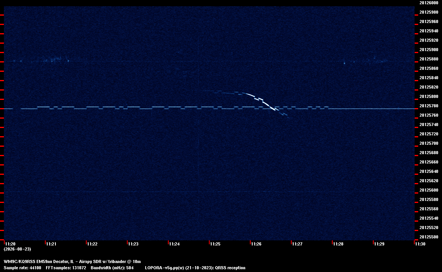Select the 28125600 frequency label
Screen dimensions: 442x272
point(429,190)
